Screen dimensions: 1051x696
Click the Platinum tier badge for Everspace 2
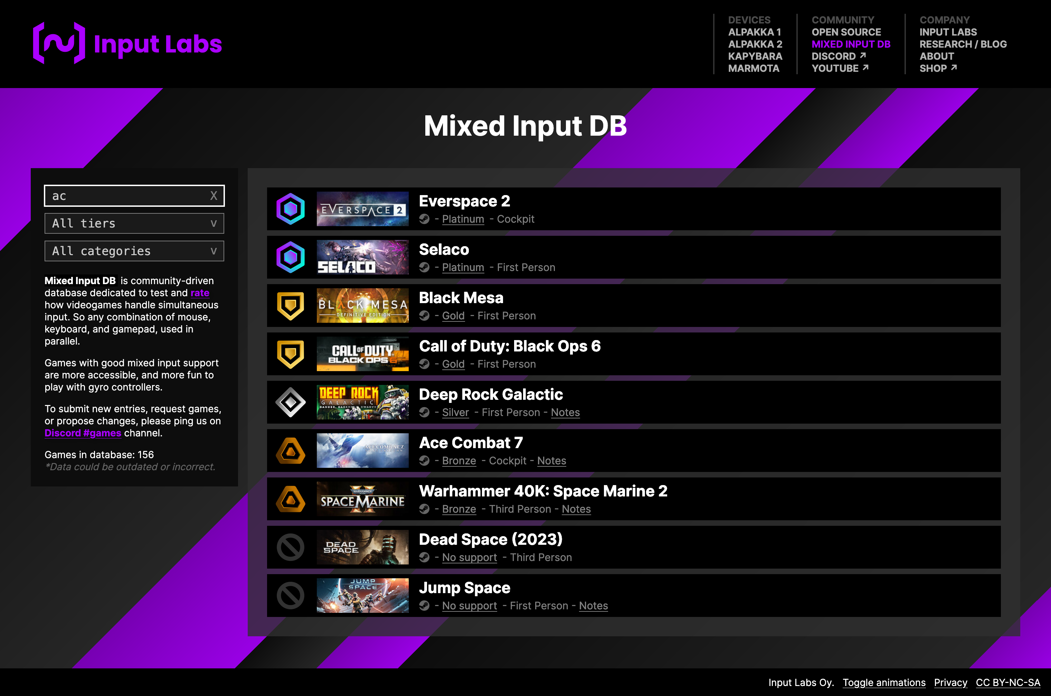(291, 209)
